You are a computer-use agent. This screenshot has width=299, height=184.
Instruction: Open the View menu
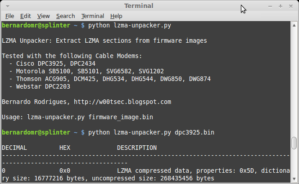pos(44,16)
